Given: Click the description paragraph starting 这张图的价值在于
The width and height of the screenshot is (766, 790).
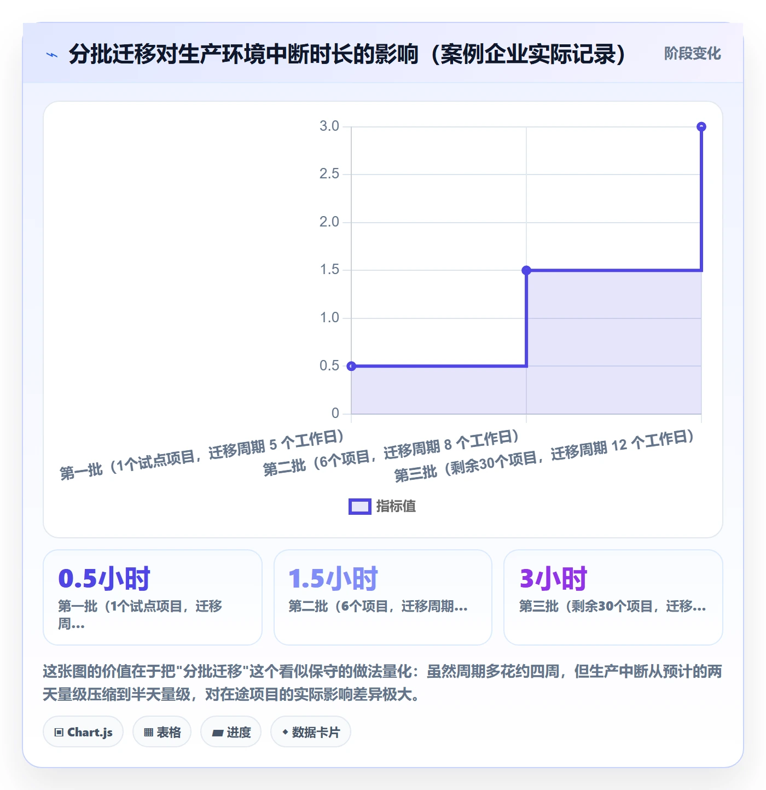Looking at the screenshot, I should (382, 683).
